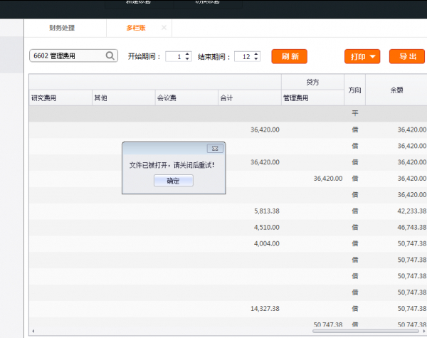
Task: Select the 多栏账 tab
Action: (x=135, y=28)
